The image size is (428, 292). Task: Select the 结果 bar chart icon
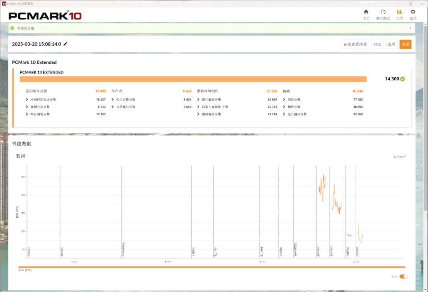pyautogui.click(x=399, y=12)
